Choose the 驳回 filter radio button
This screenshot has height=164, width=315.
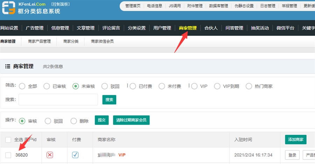tap(105, 86)
